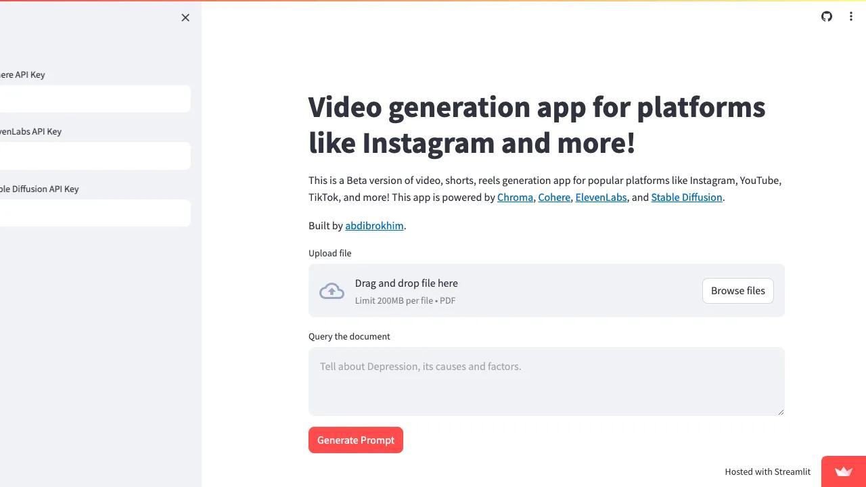Click the Hosted with Streamlit text

coord(768,471)
